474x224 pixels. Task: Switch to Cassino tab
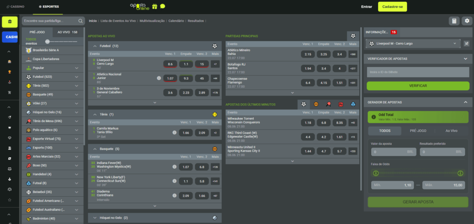[x=15, y=6]
